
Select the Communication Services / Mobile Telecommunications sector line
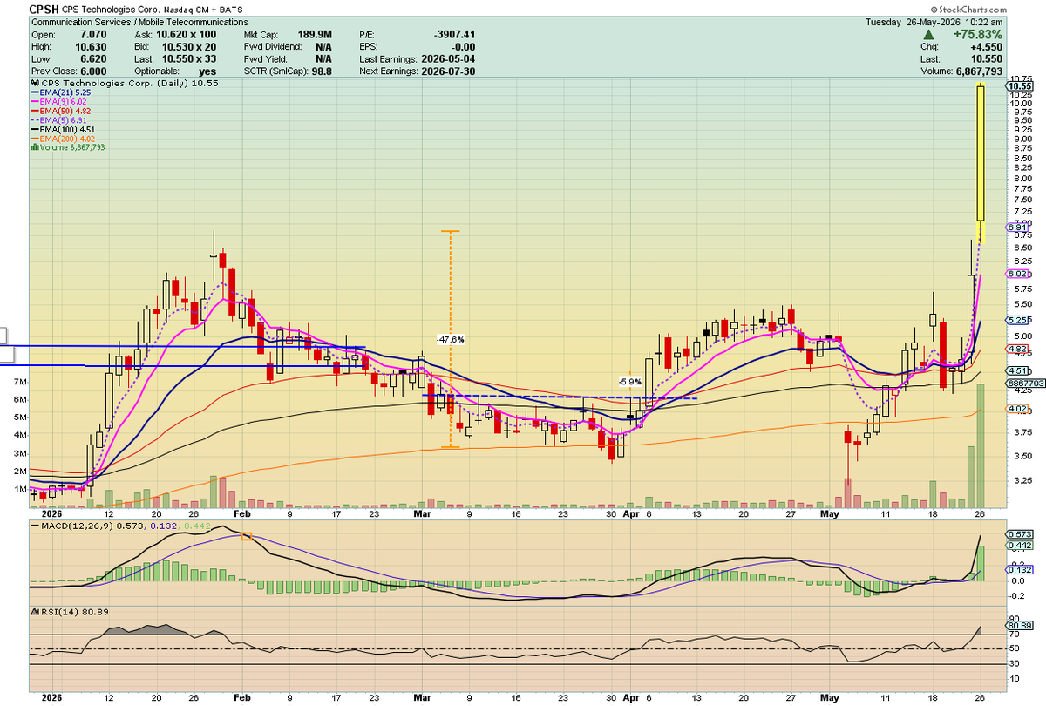pos(139,22)
